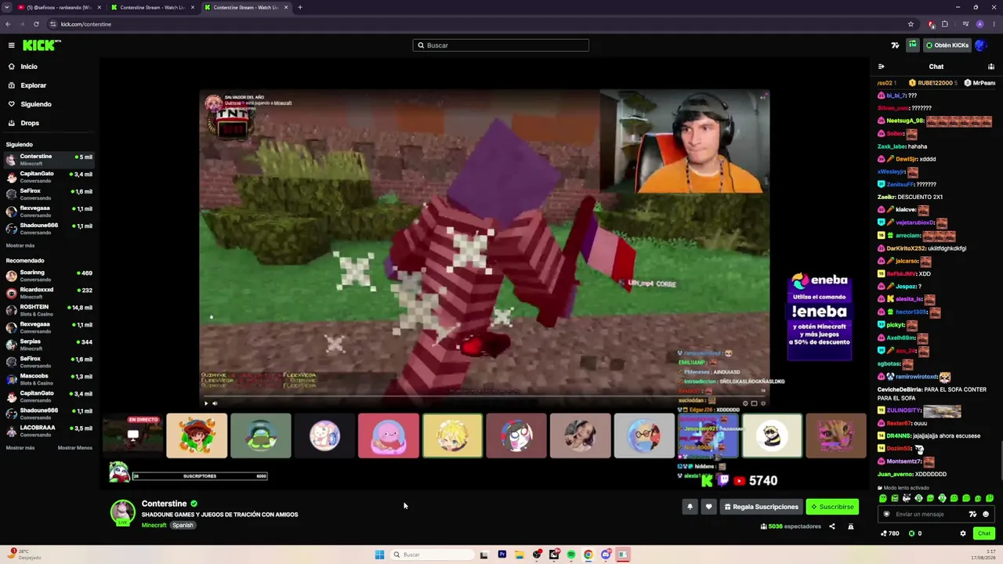
Task: Share the stream via the share icon
Action: coord(832,526)
